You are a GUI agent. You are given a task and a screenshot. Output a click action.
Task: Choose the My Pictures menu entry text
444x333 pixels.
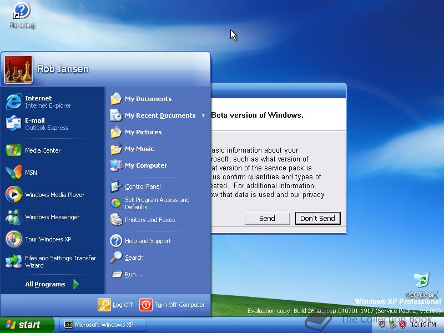(143, 132)
